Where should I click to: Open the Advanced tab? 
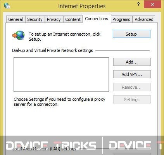coord(144,19)
